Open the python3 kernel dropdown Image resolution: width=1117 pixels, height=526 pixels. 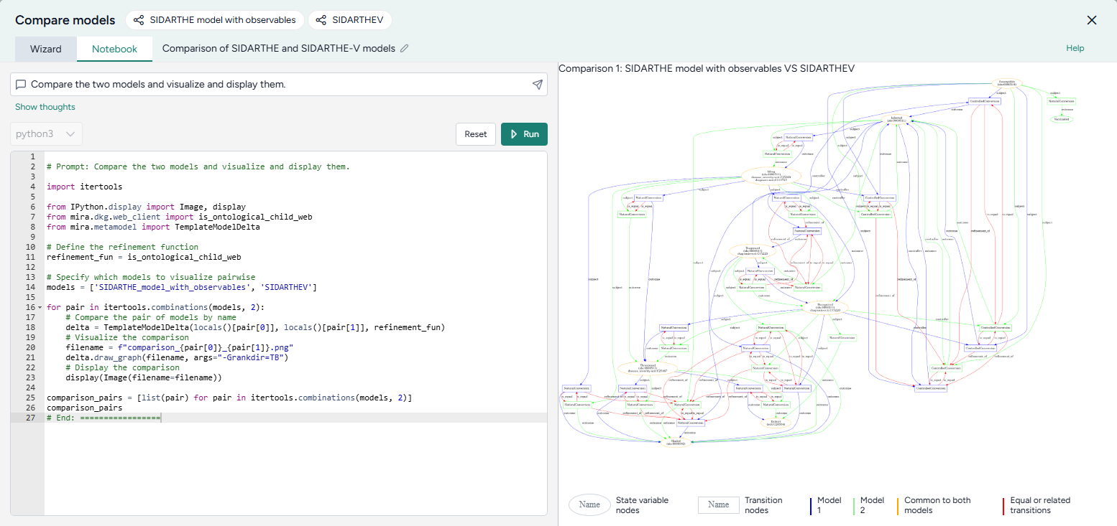(x=46, y=134)
